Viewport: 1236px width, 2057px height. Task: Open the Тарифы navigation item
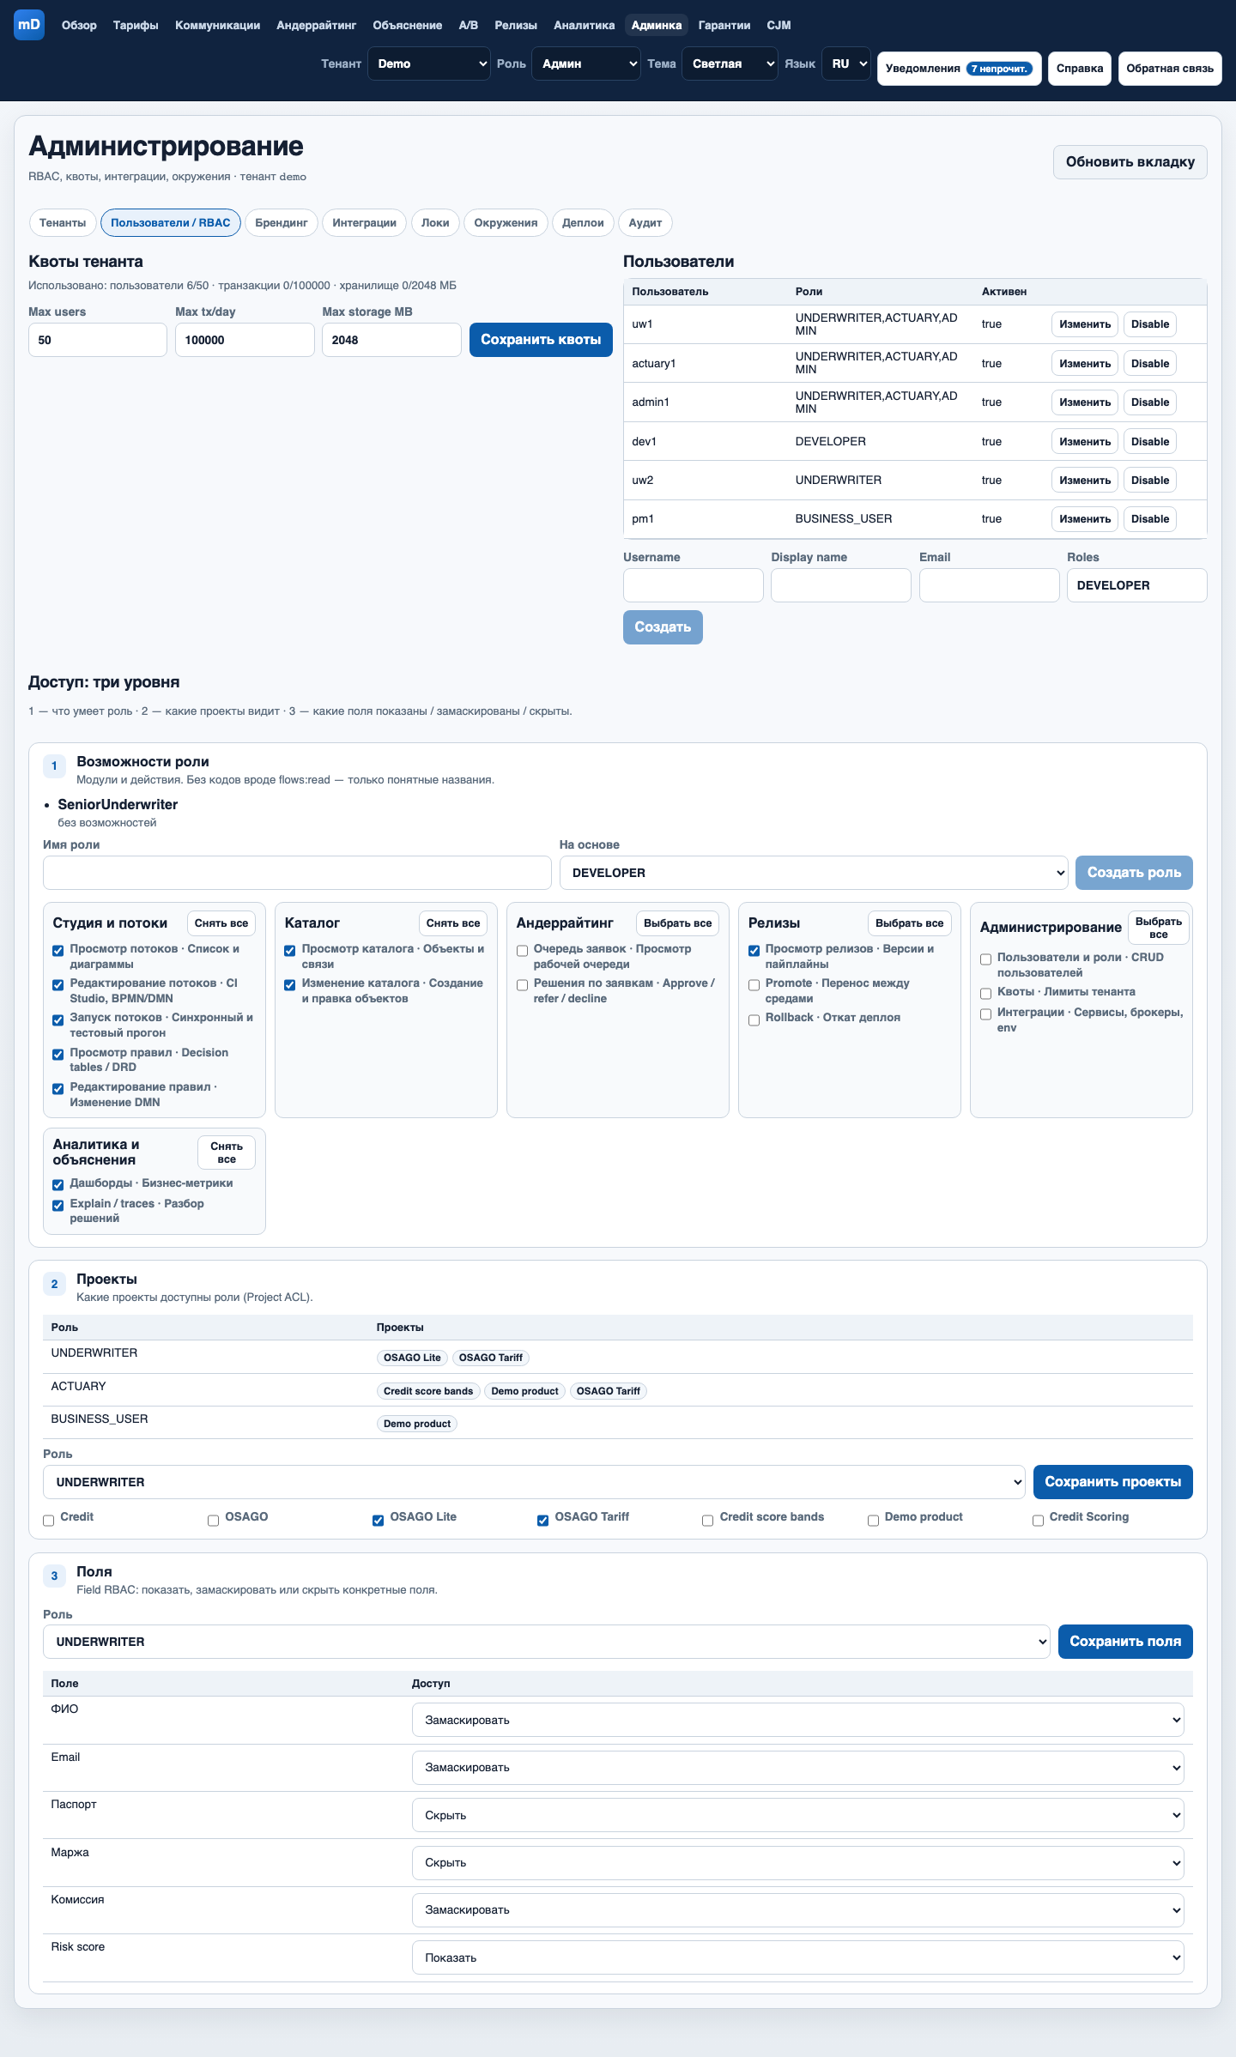click(x=136, y=25)
